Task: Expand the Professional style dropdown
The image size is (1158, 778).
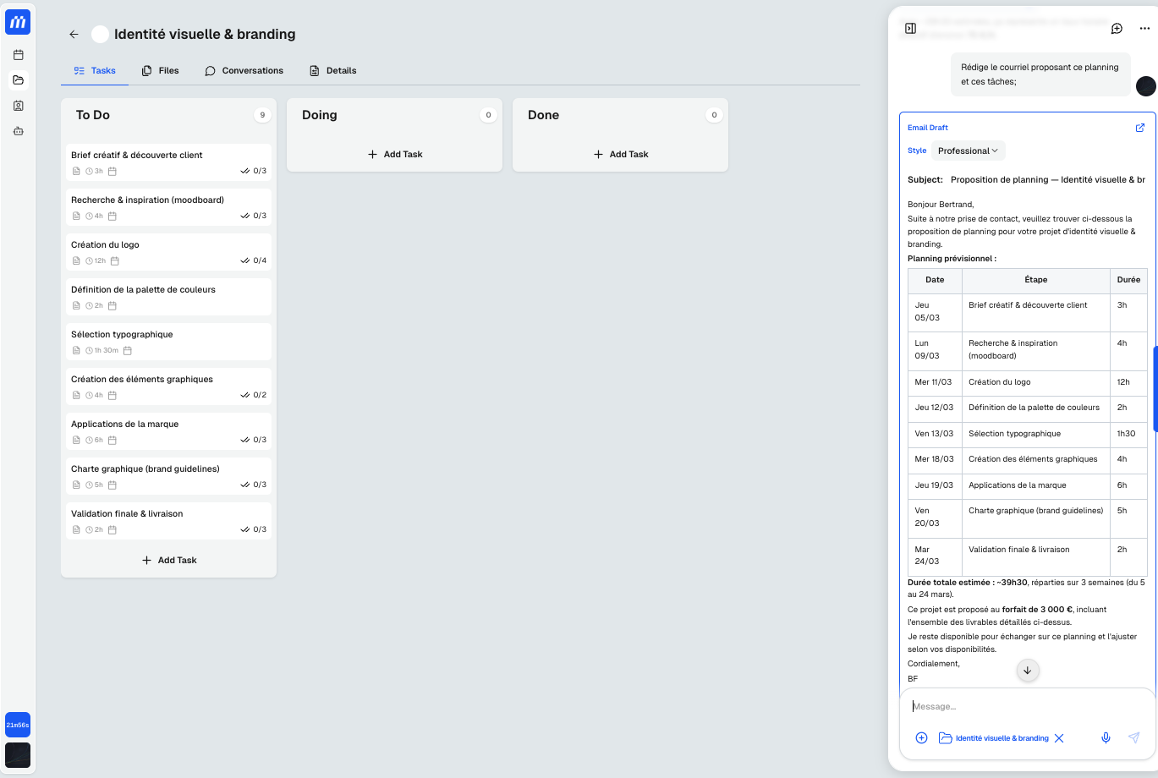Action: 968,151
